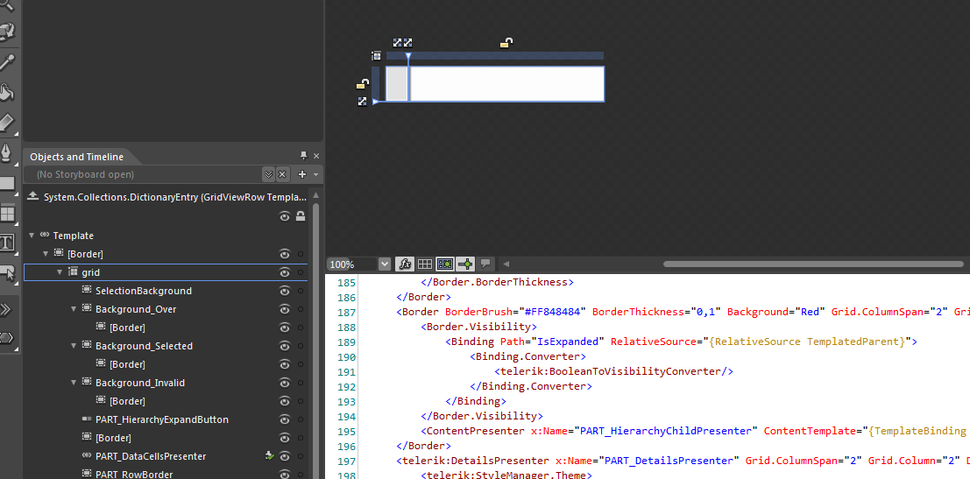Toggle visibility of Background_Selected
Image resolution: width=970 pixels, height=479 pixels.
coord(285,346)
